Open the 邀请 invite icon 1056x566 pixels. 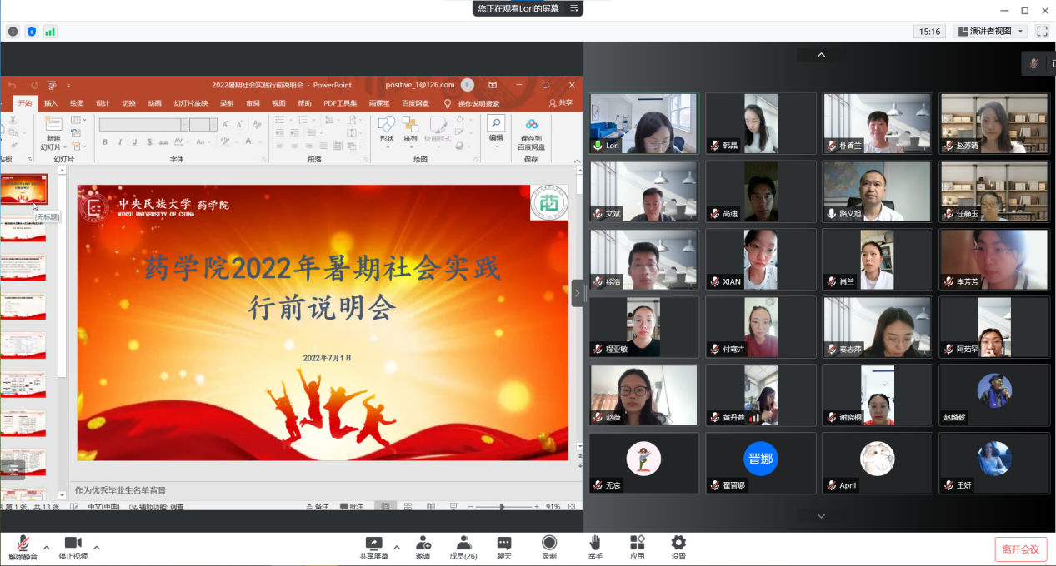[x=423, y=544]
